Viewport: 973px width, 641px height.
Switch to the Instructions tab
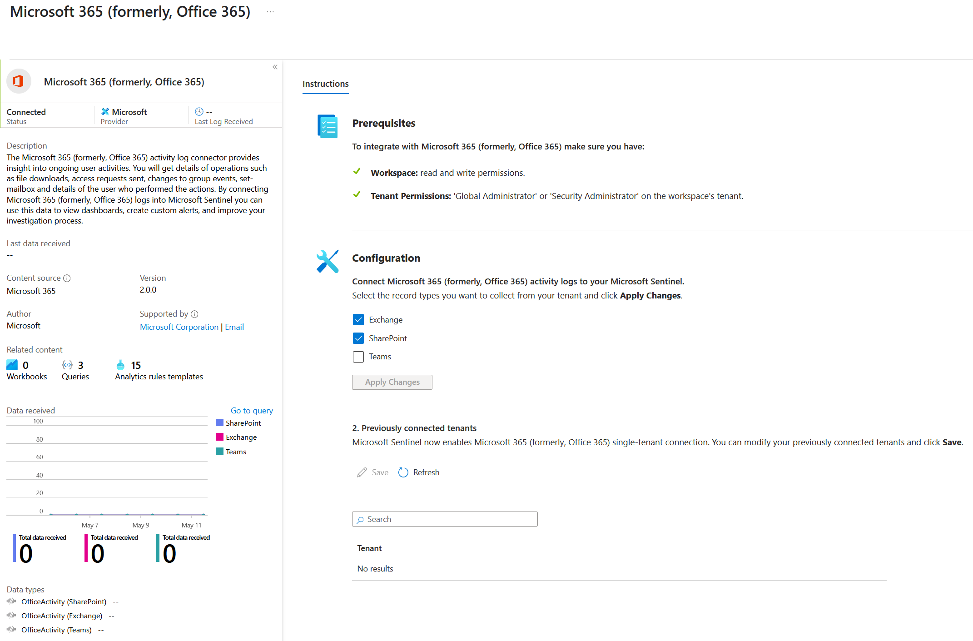(x=325, y=84)
